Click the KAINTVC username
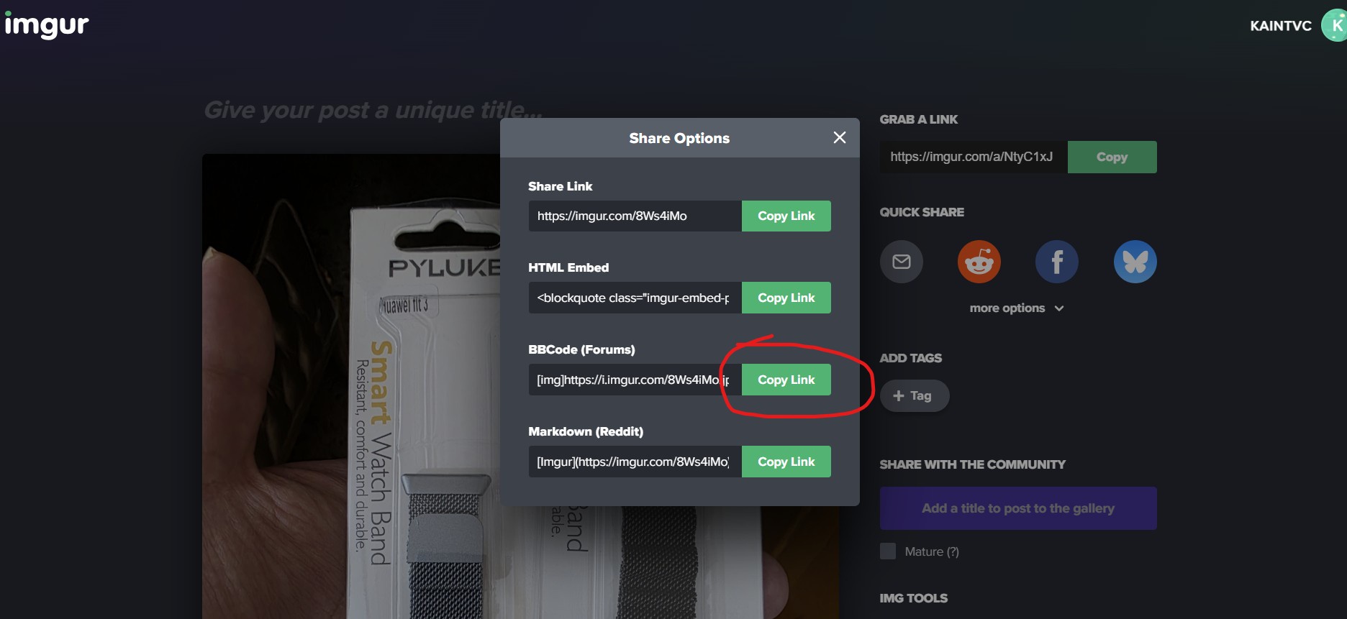This screenshot has width=1347, height=619. [1281, 26]
